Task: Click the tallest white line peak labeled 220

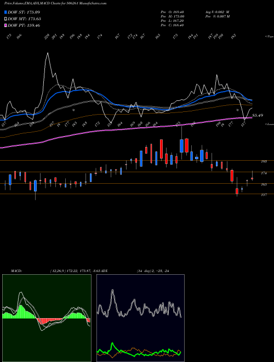Action: (x=48, y=54)
